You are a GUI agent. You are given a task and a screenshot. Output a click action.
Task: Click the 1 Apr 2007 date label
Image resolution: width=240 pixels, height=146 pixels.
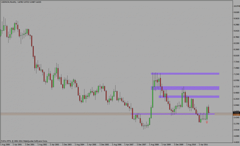[x=129, y=144]
